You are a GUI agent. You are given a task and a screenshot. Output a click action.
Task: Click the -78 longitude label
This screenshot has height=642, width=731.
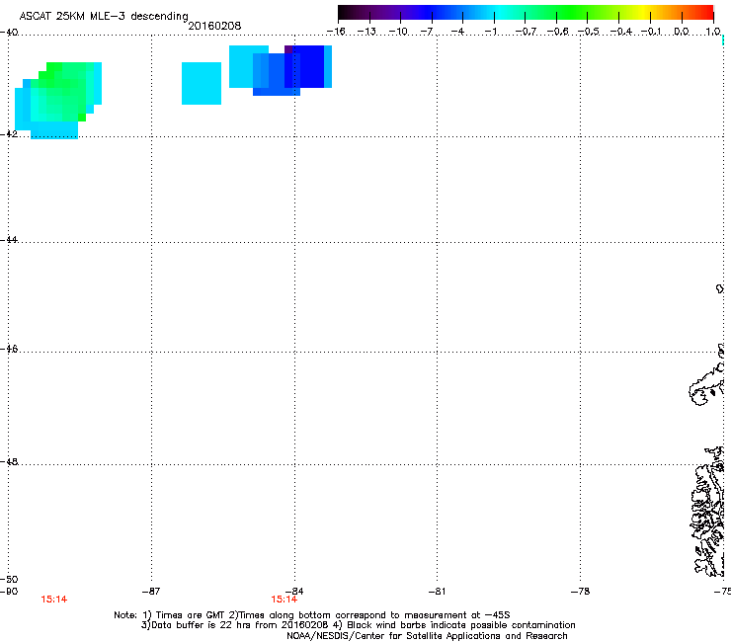coord(580,592)
